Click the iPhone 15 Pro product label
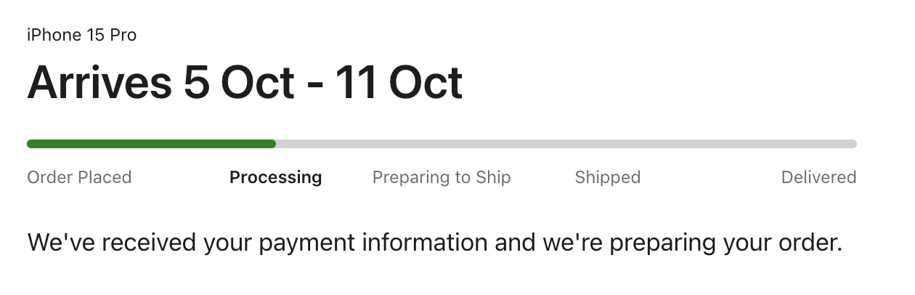 (81, 35)
